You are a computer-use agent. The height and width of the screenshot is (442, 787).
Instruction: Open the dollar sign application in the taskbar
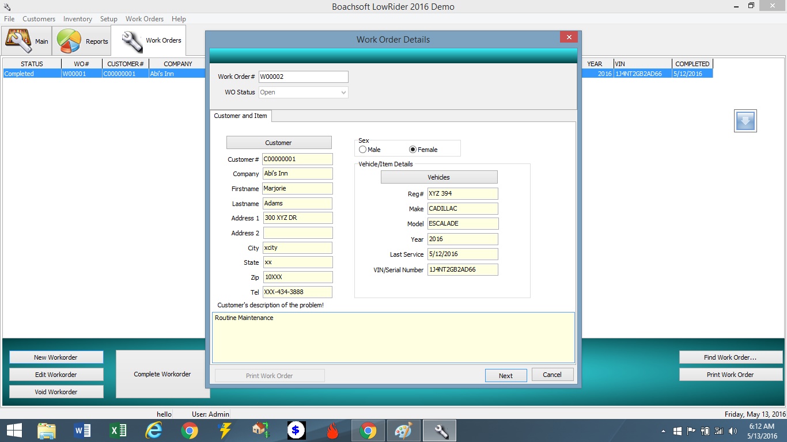(296, 430)
